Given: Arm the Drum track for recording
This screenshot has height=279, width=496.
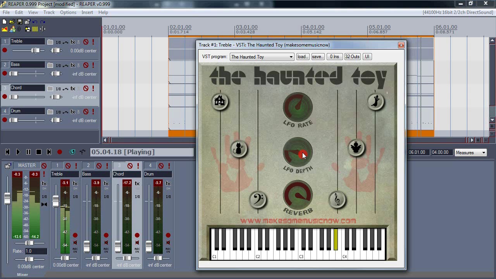Looking at the screenshot, I should pyautogui.click(x=5, y=120).
